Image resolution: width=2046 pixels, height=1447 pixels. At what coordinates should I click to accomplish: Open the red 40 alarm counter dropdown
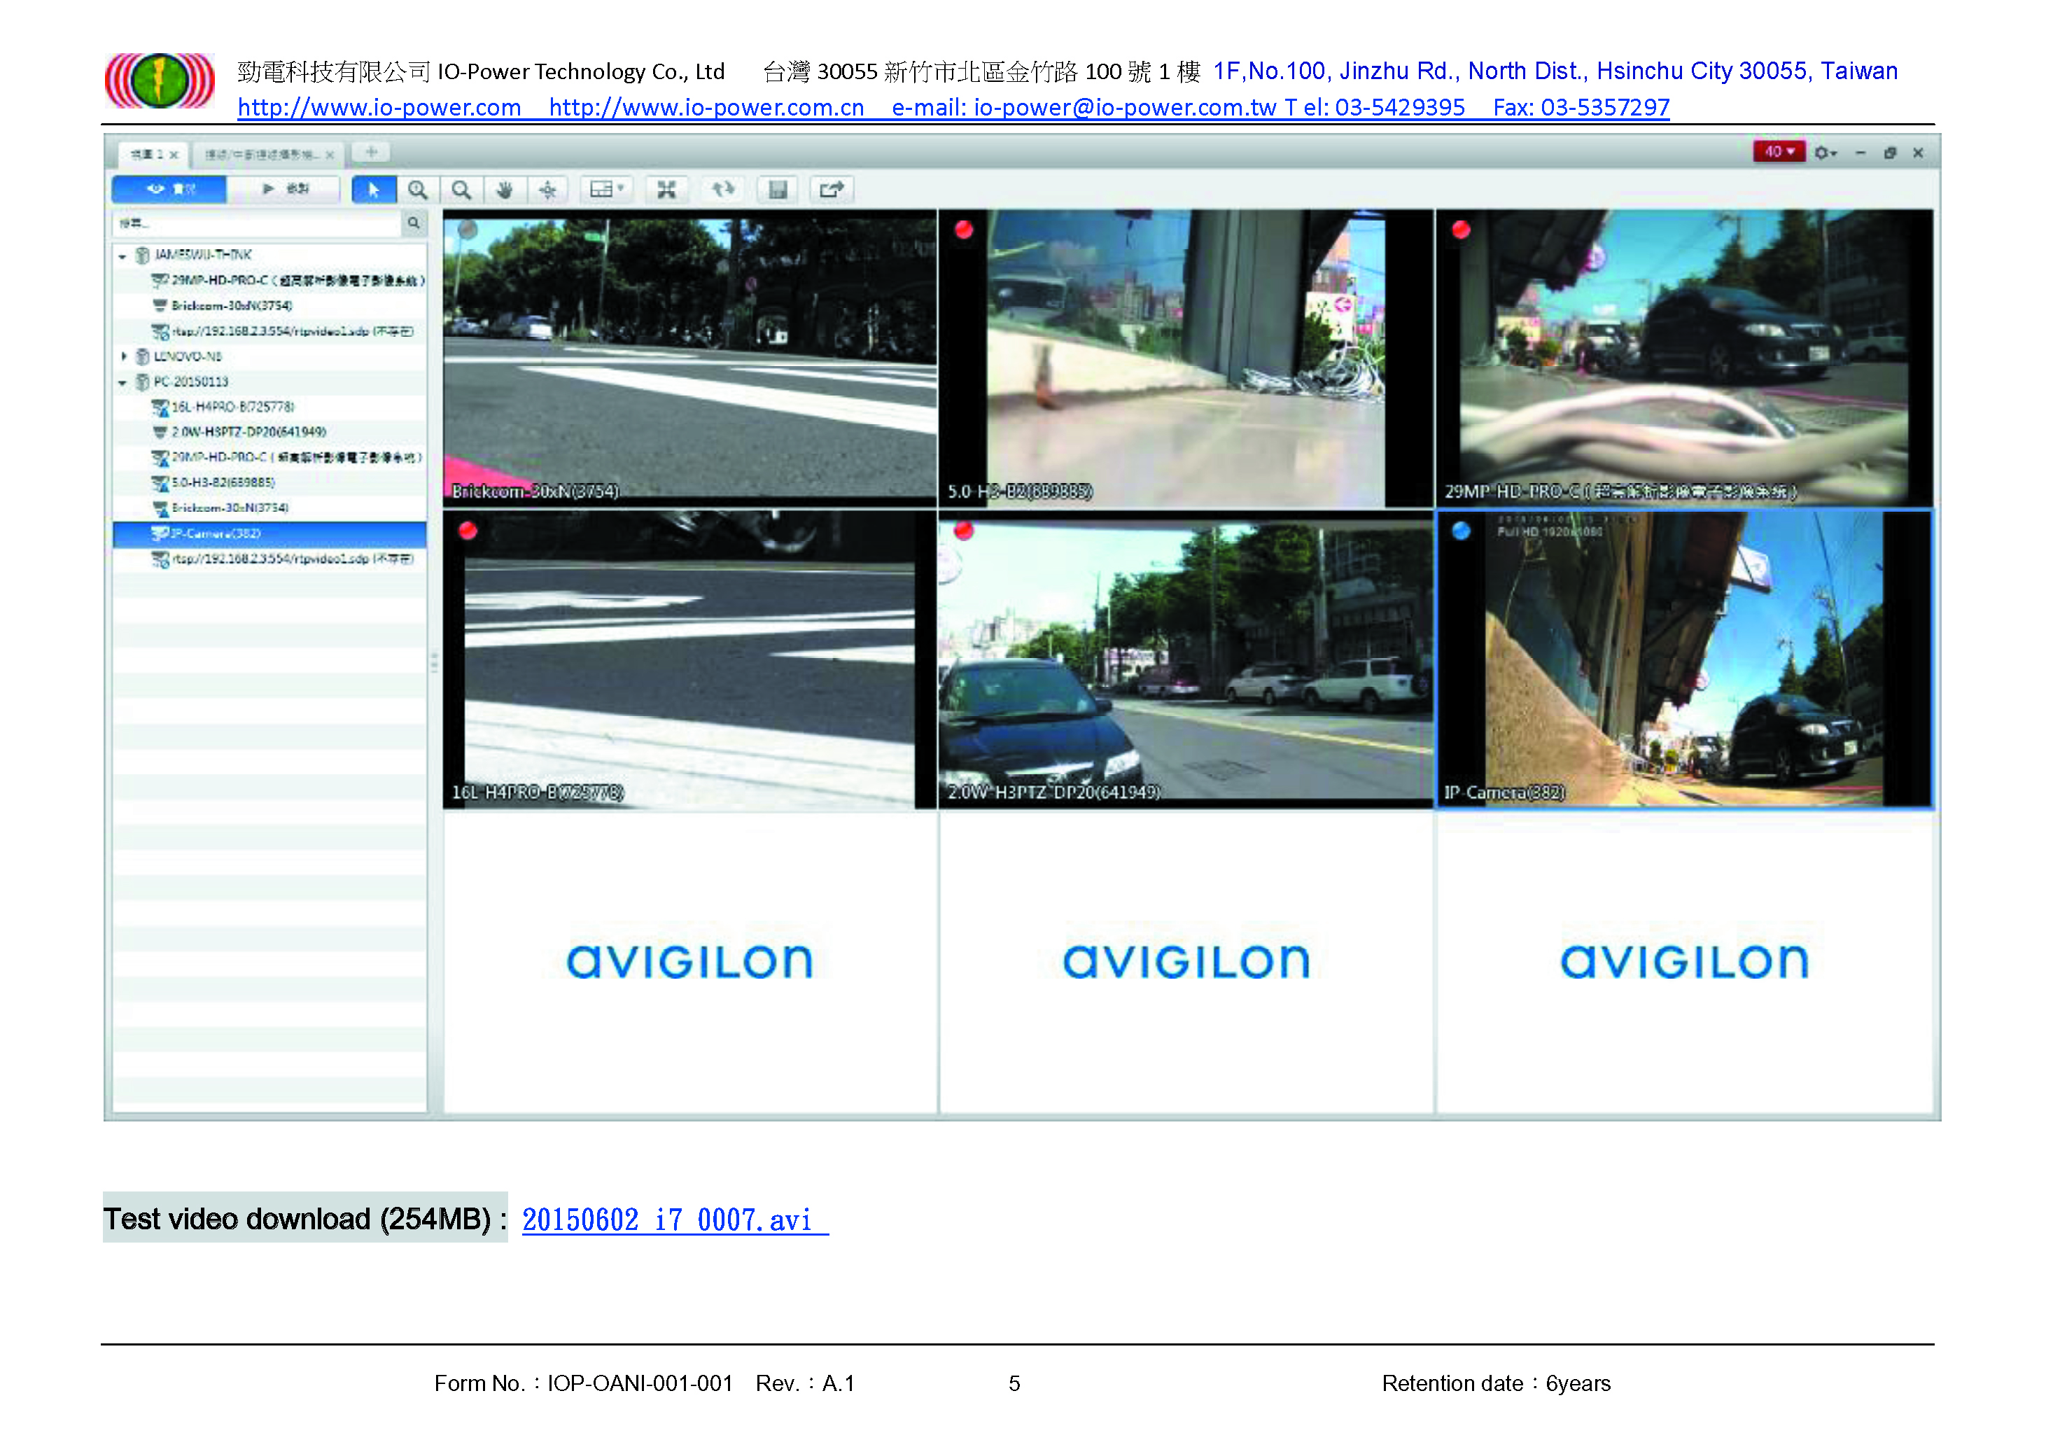click(1779, 153)
